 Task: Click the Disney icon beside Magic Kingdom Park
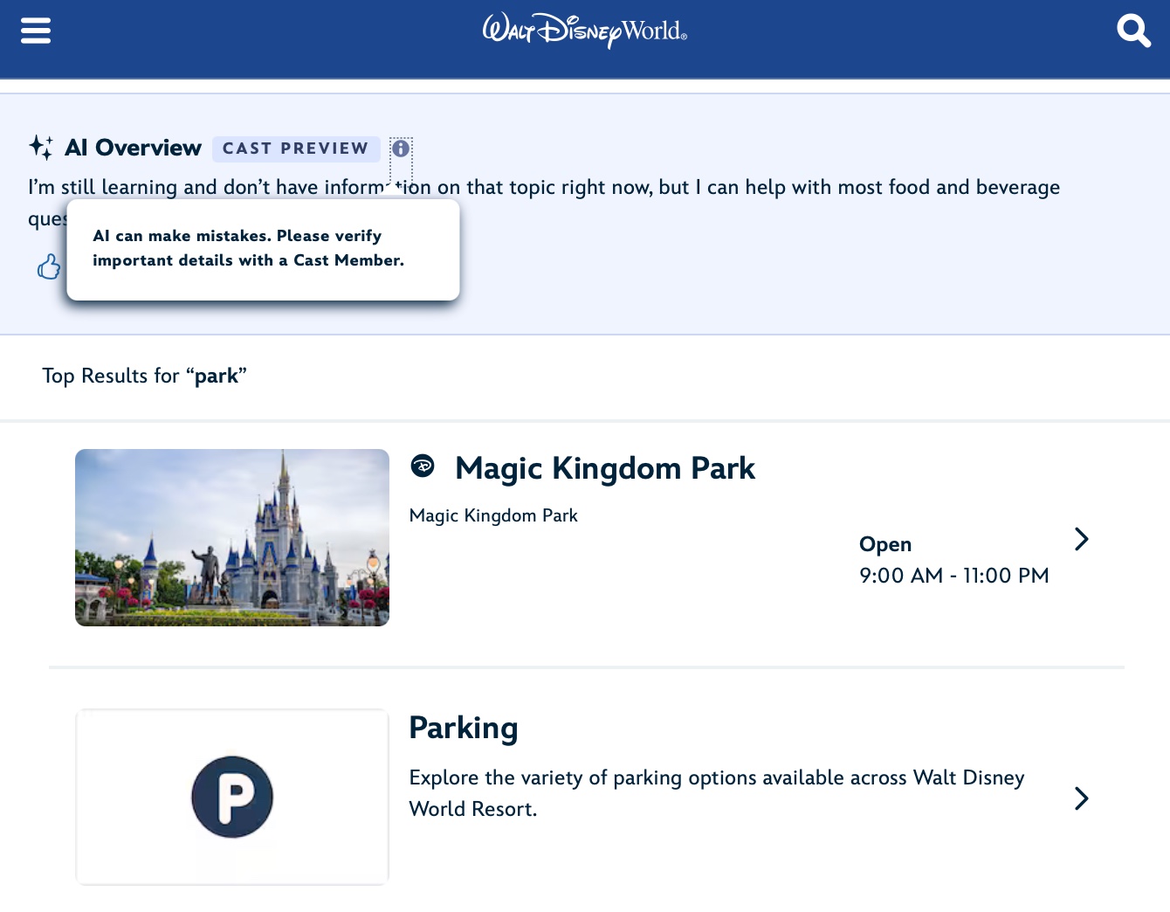[423, 466]
